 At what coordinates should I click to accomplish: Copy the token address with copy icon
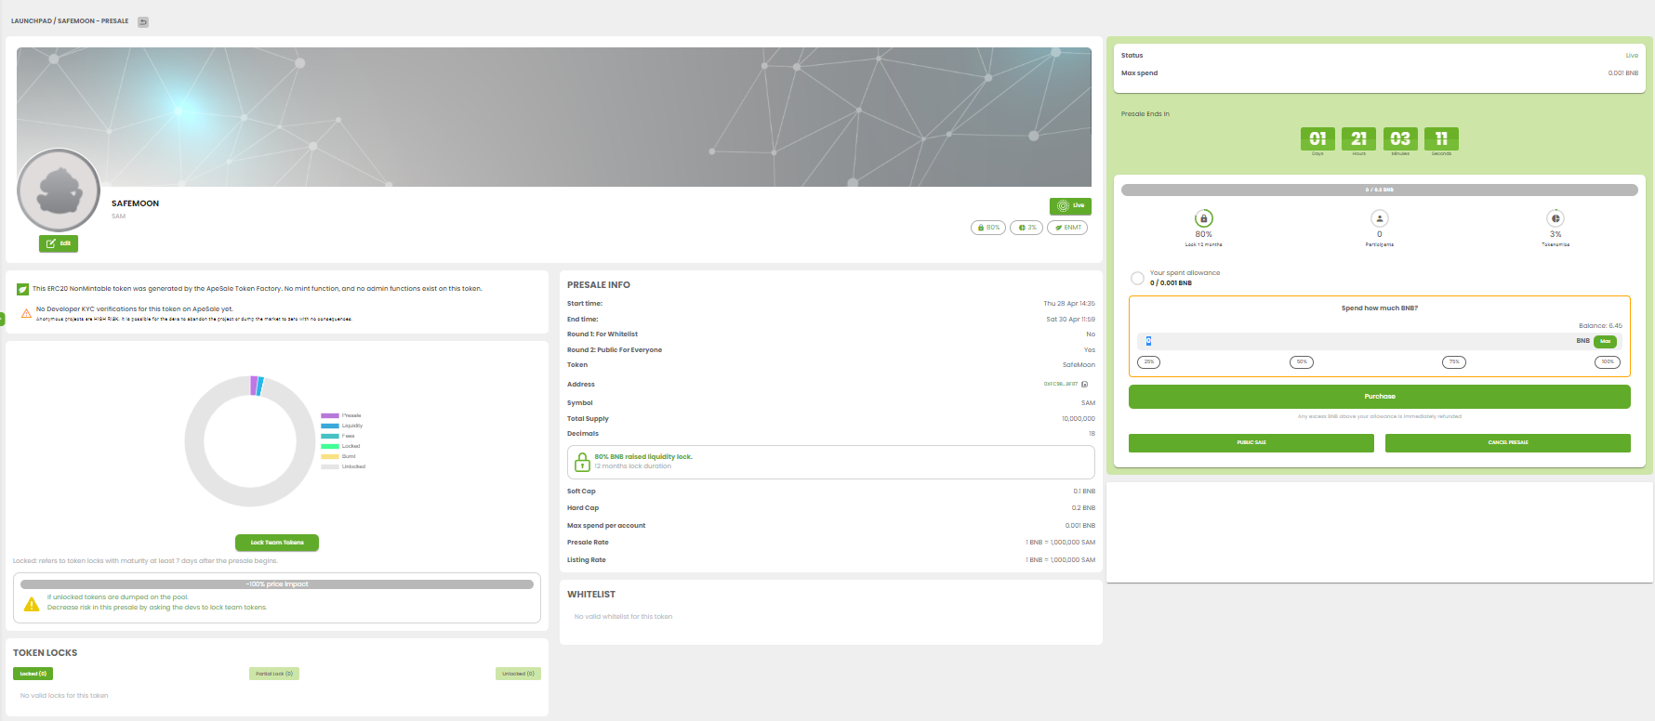1085,384
